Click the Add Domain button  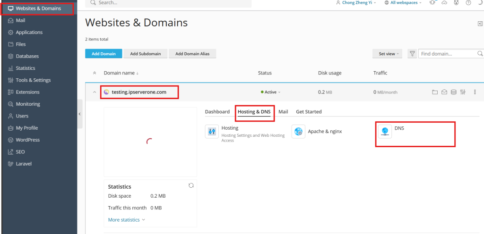[104, 54]
